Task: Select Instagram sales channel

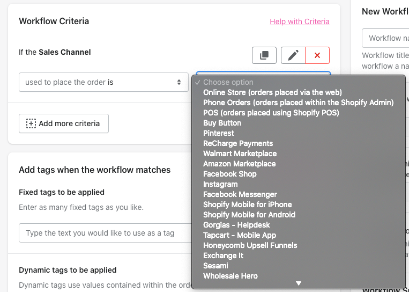Action: [x=299, y=184]
